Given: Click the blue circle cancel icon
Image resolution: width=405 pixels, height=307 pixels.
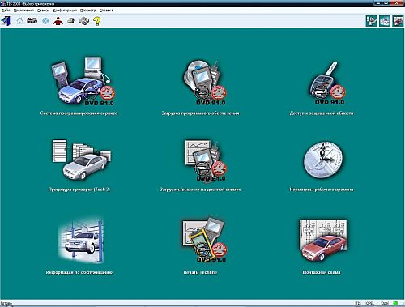Looking at the screenshot, I should click(x=45, y=21).
